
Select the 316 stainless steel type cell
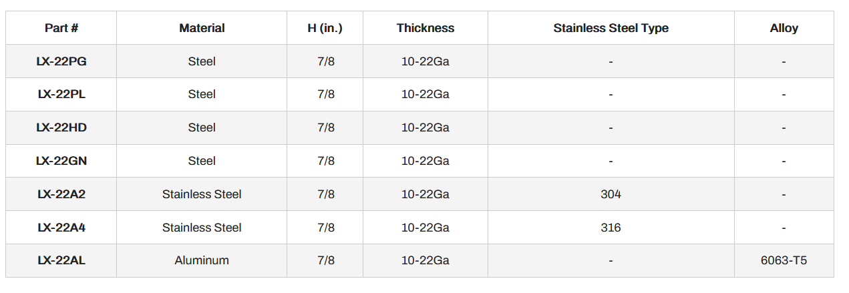tap(611, 228)
